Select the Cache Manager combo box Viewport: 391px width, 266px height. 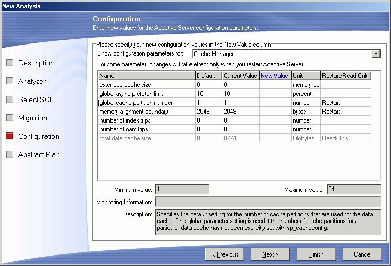pyautogui.click(x=283, y=53)
